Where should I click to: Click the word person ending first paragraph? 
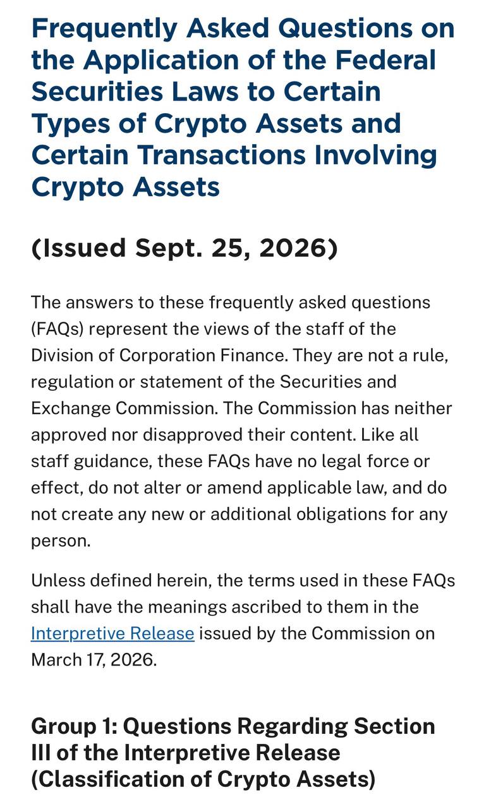pos(61,541)
